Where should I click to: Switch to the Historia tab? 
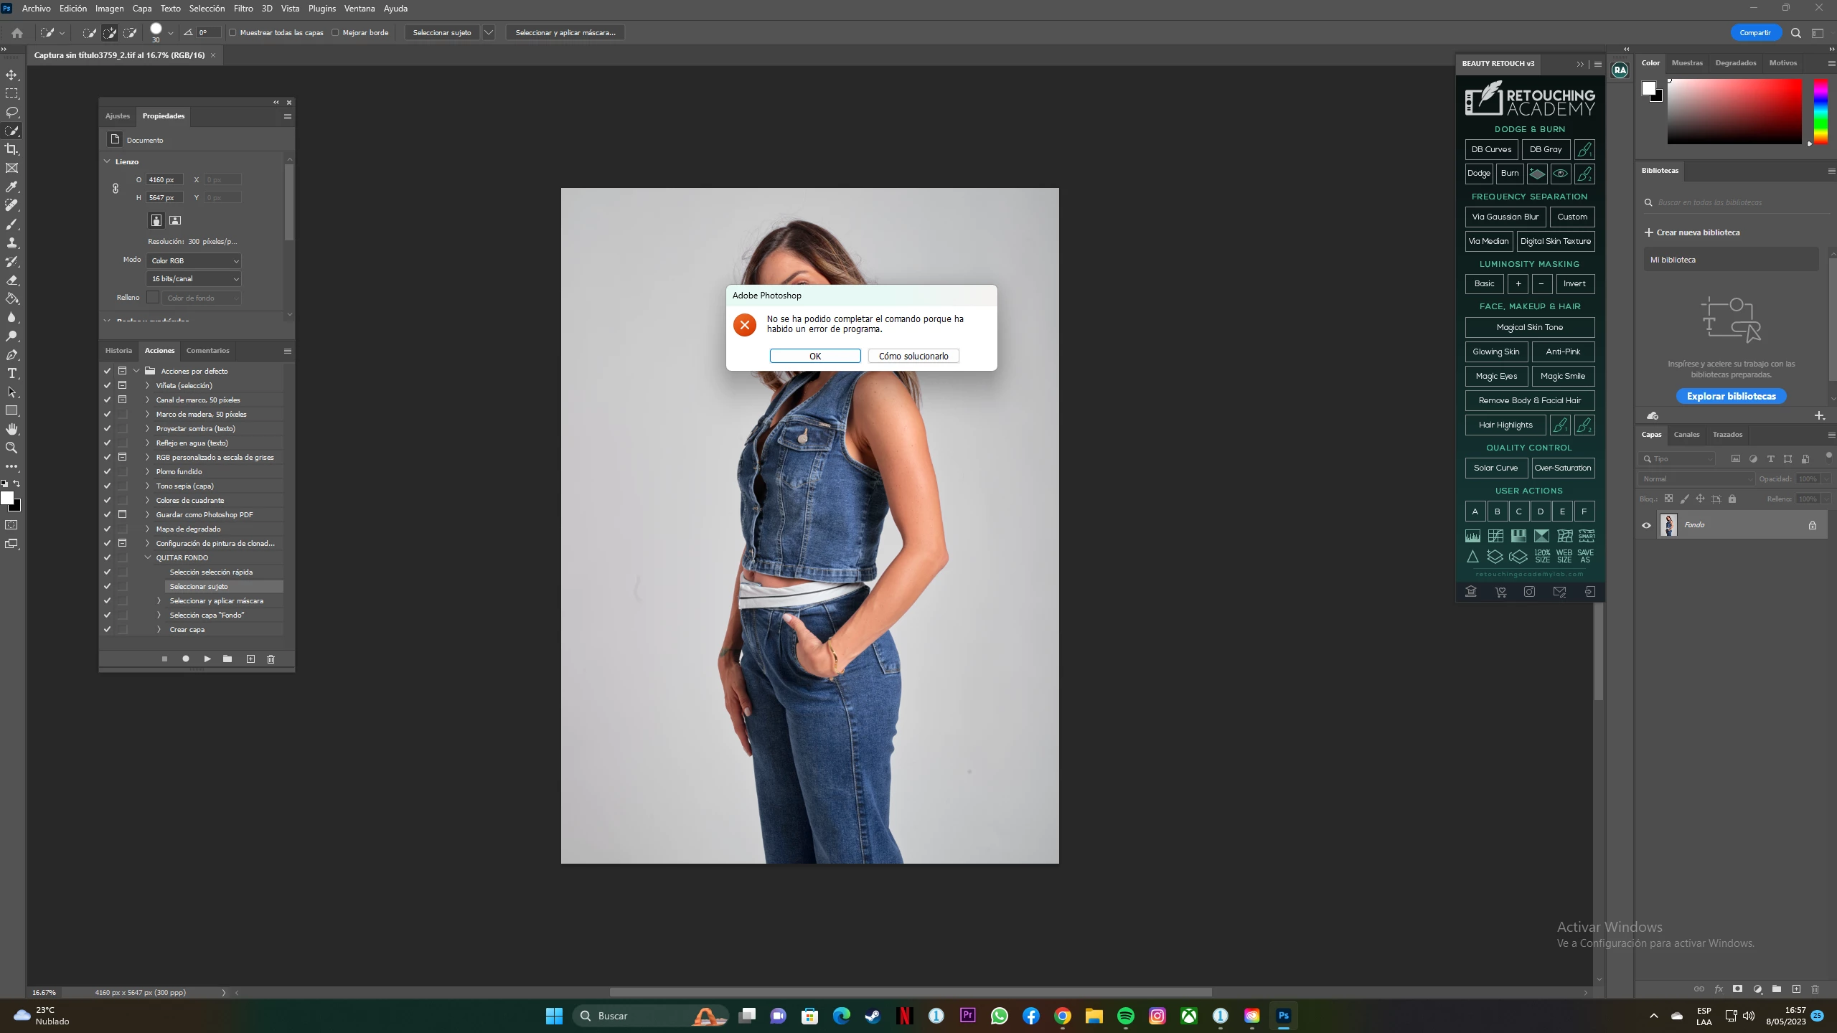(118, 351)
